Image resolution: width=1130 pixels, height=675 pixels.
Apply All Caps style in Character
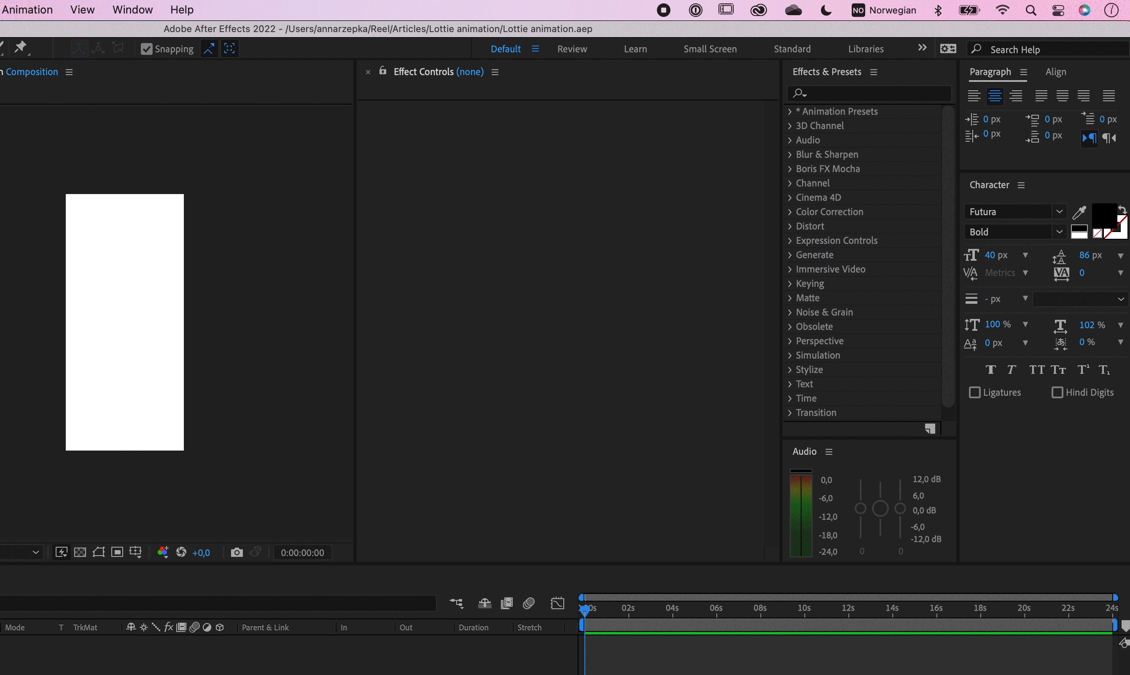pyautogui.click(x=1037, y=370)
